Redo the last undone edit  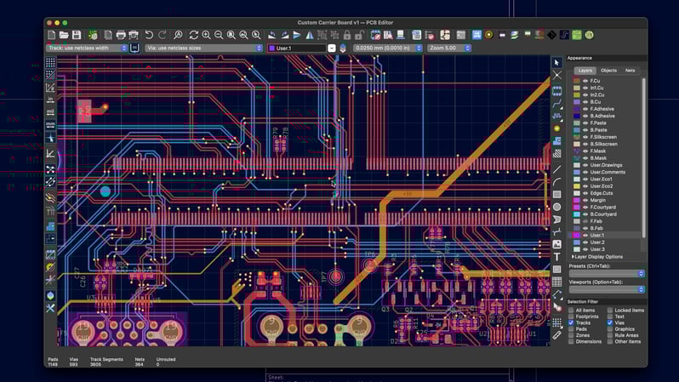[x=162, y=35]
